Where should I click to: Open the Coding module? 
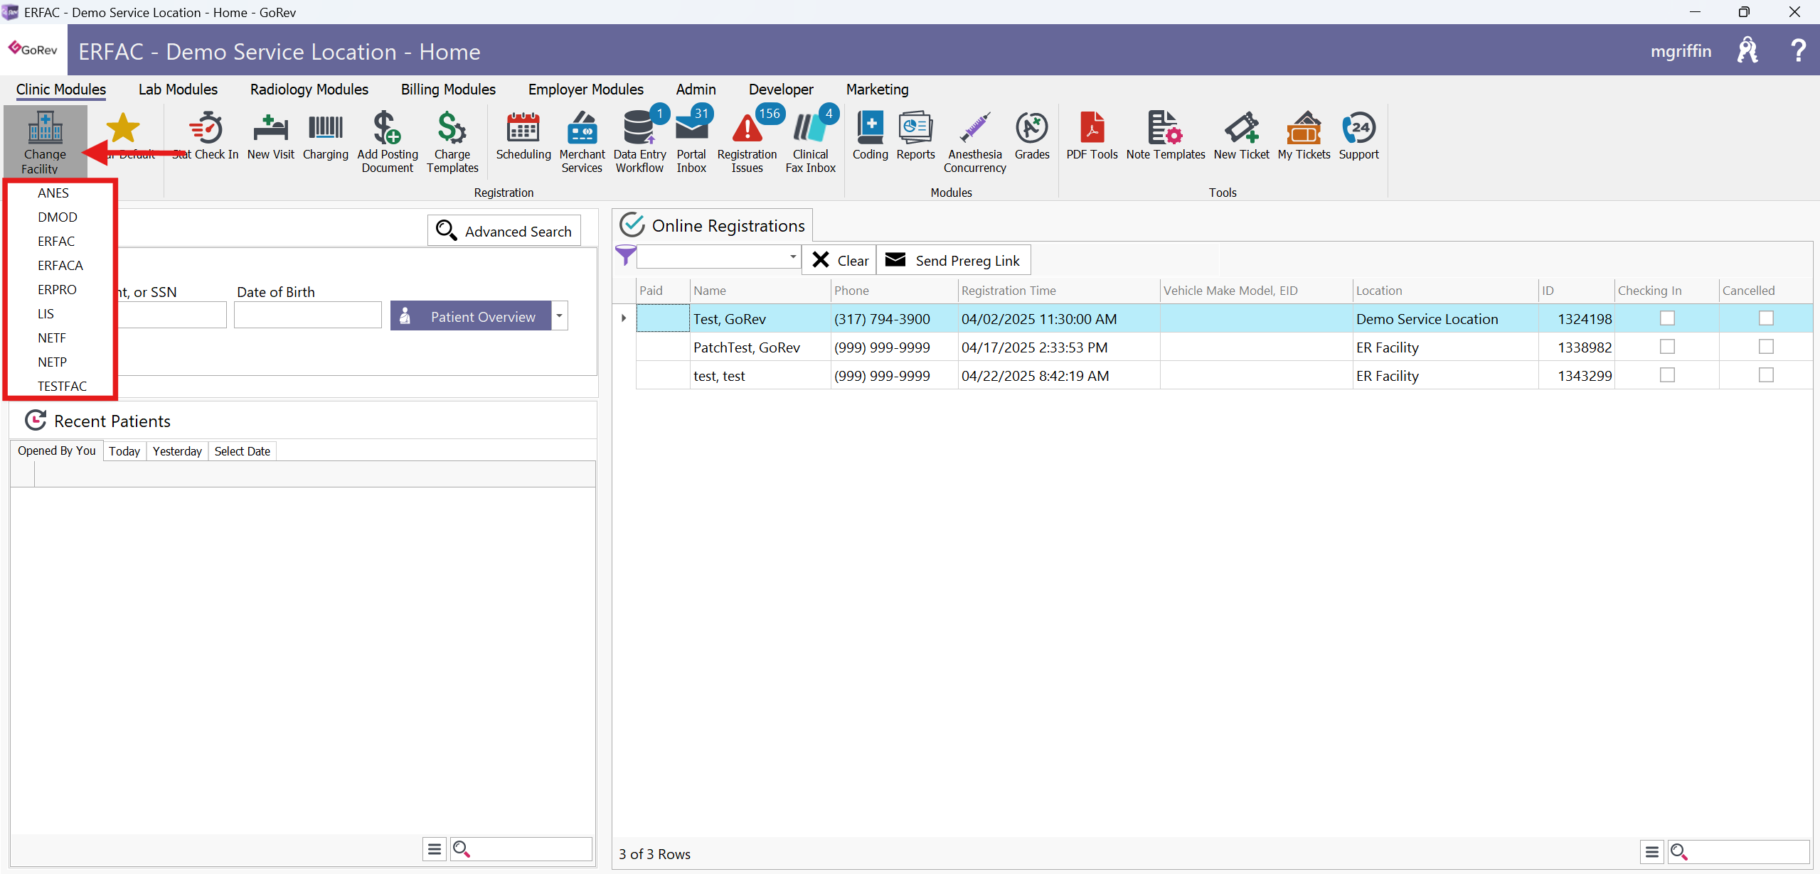point(870,136)
